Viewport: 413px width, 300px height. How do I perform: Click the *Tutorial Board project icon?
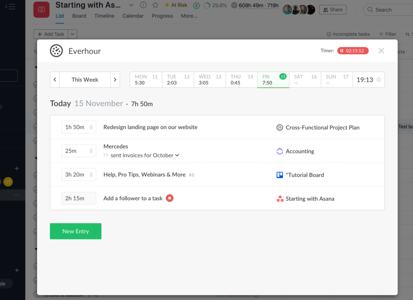(x=280, y=175)
